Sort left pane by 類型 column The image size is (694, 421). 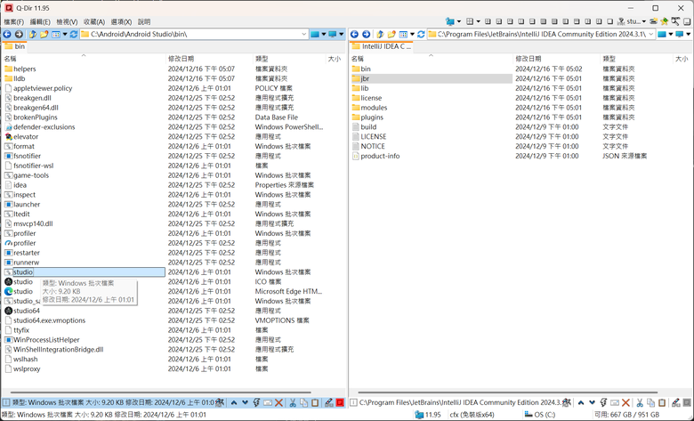tap(262, 59)
